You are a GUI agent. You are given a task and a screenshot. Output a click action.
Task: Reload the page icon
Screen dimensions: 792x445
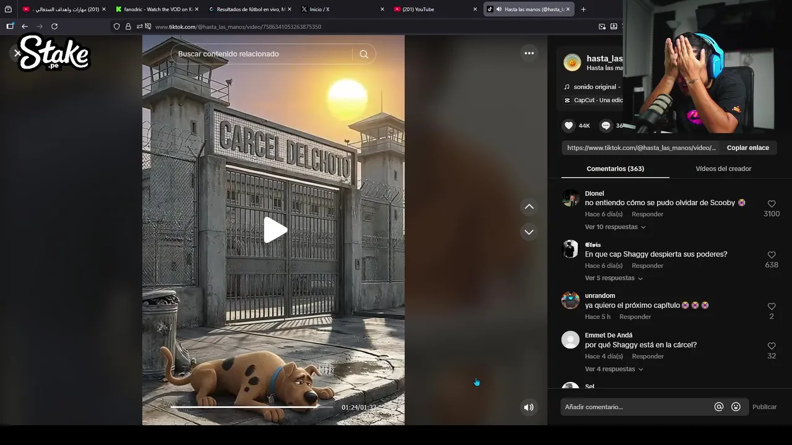coord(54,27)
